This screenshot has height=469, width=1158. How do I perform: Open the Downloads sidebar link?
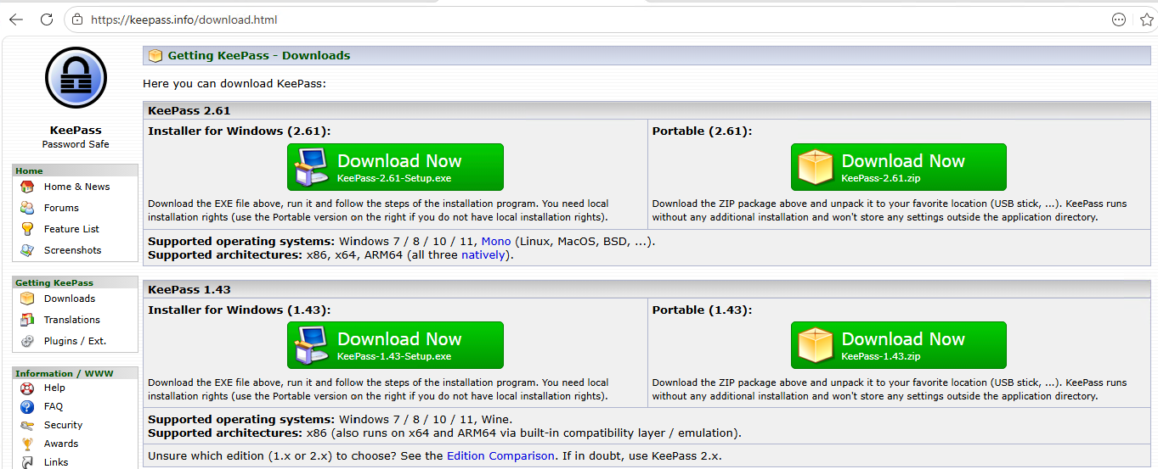(70, 299)
